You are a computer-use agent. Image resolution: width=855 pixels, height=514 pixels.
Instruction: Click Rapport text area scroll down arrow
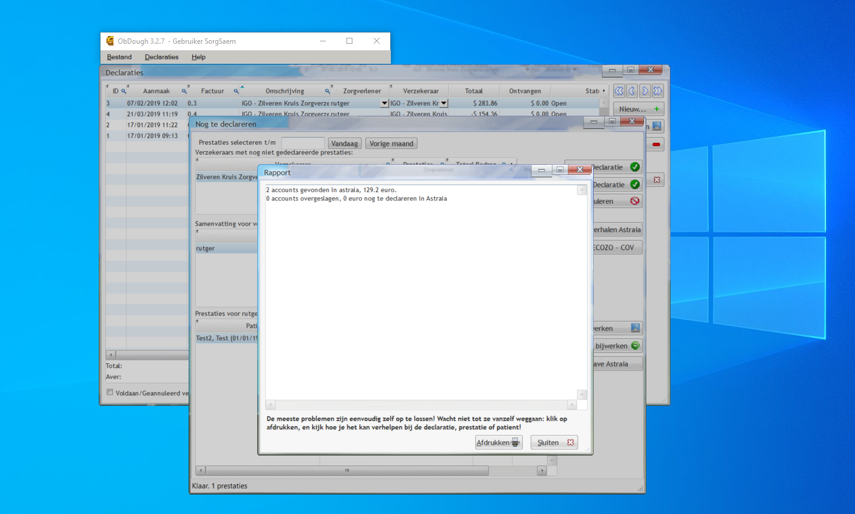(x=582, y=395)
